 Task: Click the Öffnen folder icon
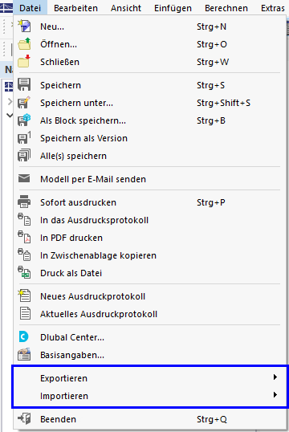coord(24,44)
